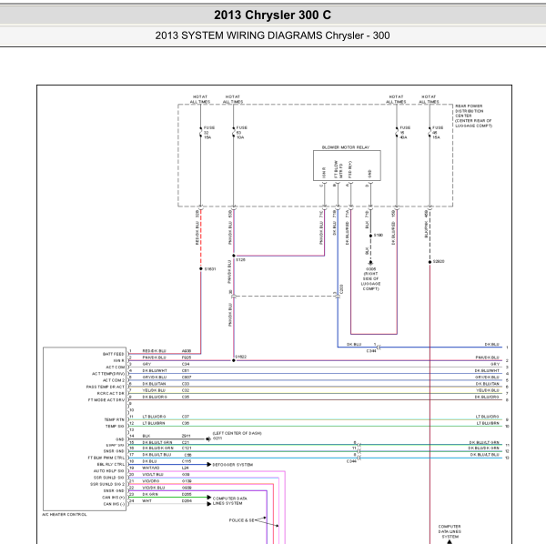Click the BATT FEED pin label
The height and width of the screenshot is (544, 546).
(113, 354)
